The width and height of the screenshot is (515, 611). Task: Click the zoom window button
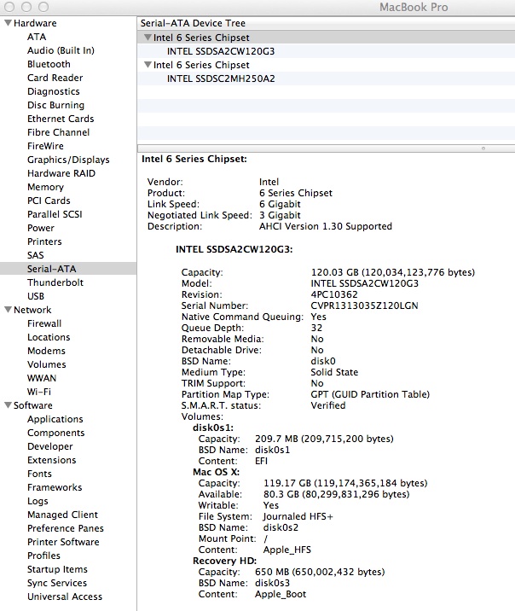43,7
